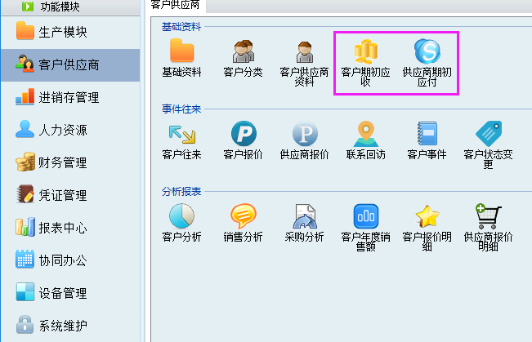Viewport: 532px width, 342px height.
Task: Open 客户往来 arrows icon
Action: click(x=181, y=133)
